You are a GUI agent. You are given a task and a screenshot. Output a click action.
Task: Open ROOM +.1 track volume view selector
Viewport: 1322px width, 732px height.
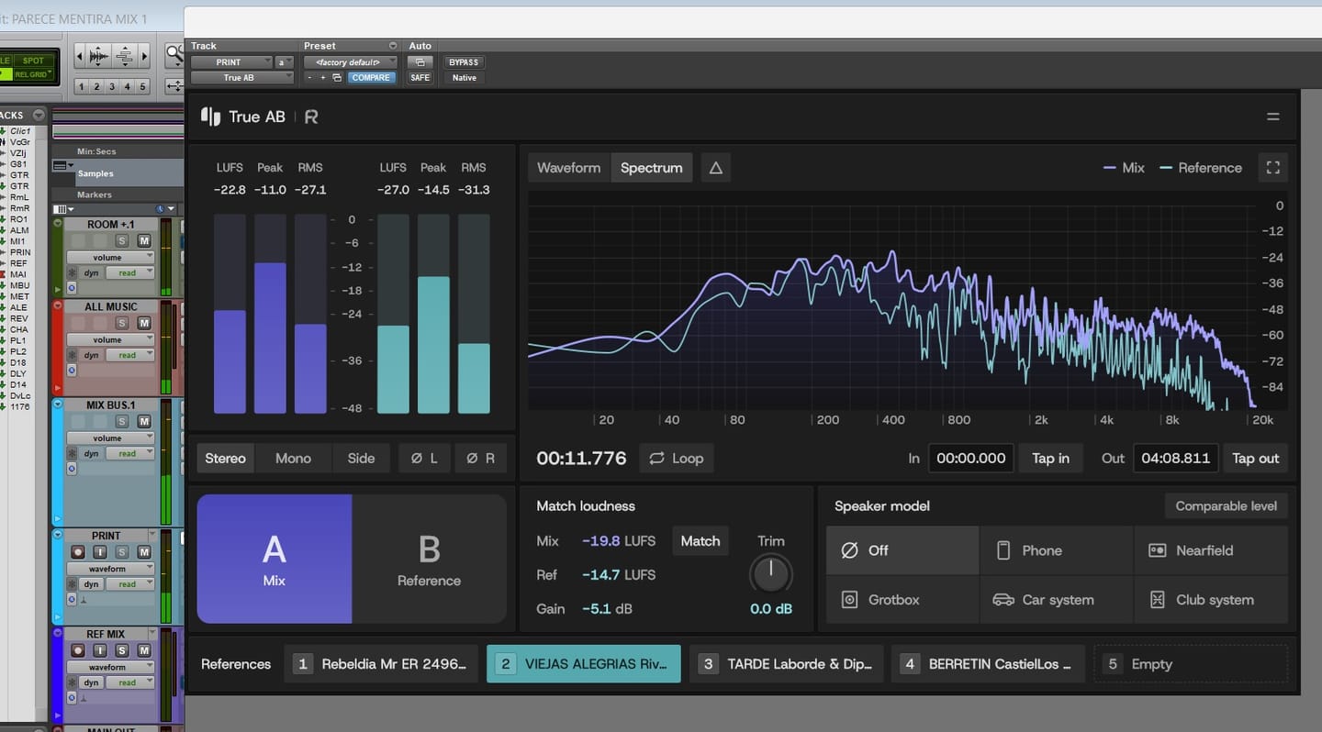(x=109, y=258)
